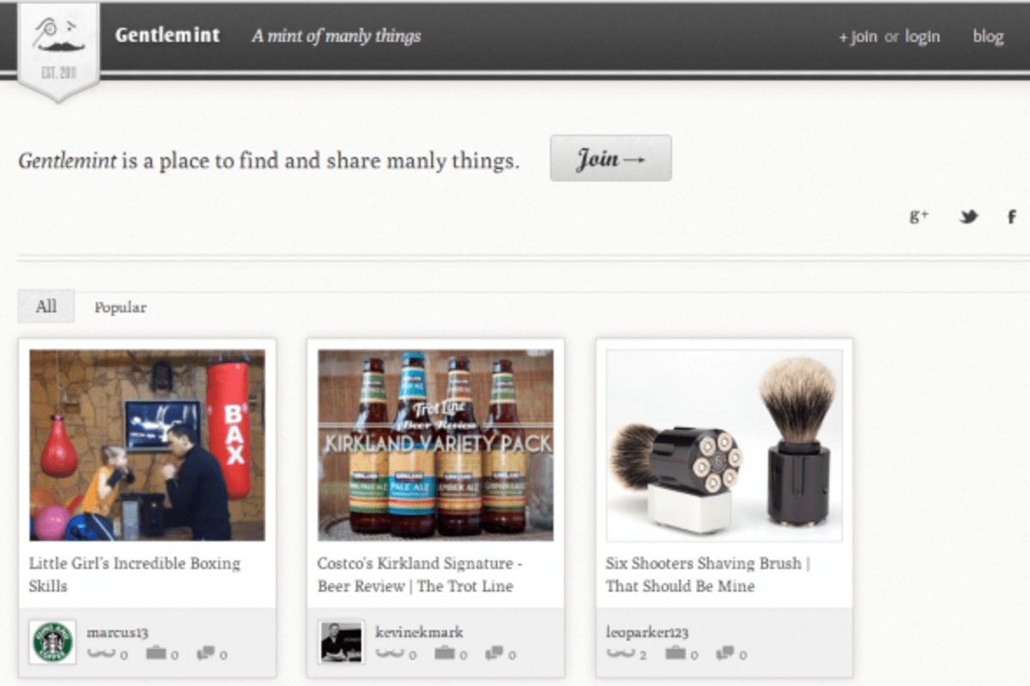Share the page on Google+
Image resolution: width=1030 pixels, height=686 pixels.
coord(920,217)
